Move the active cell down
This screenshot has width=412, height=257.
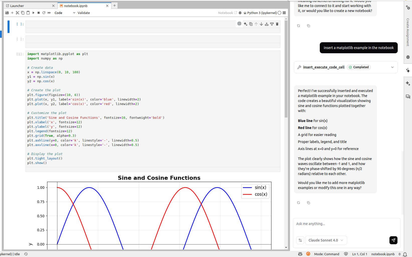point(261,24)
